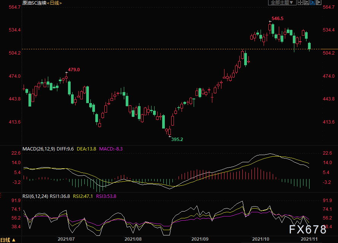Image resolution: width=338 pixels, height=243 pixels.
Task: Click the magenta MACD:-8.3 legend value
Action: tap(111, 149)
